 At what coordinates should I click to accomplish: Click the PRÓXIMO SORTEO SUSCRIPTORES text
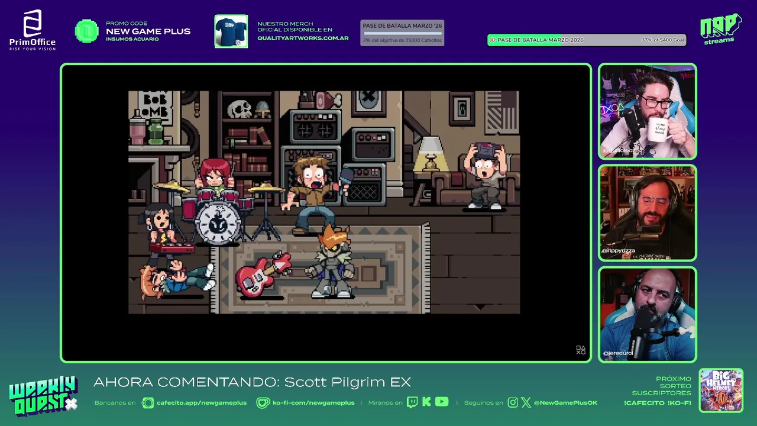(x=662, y=386)
